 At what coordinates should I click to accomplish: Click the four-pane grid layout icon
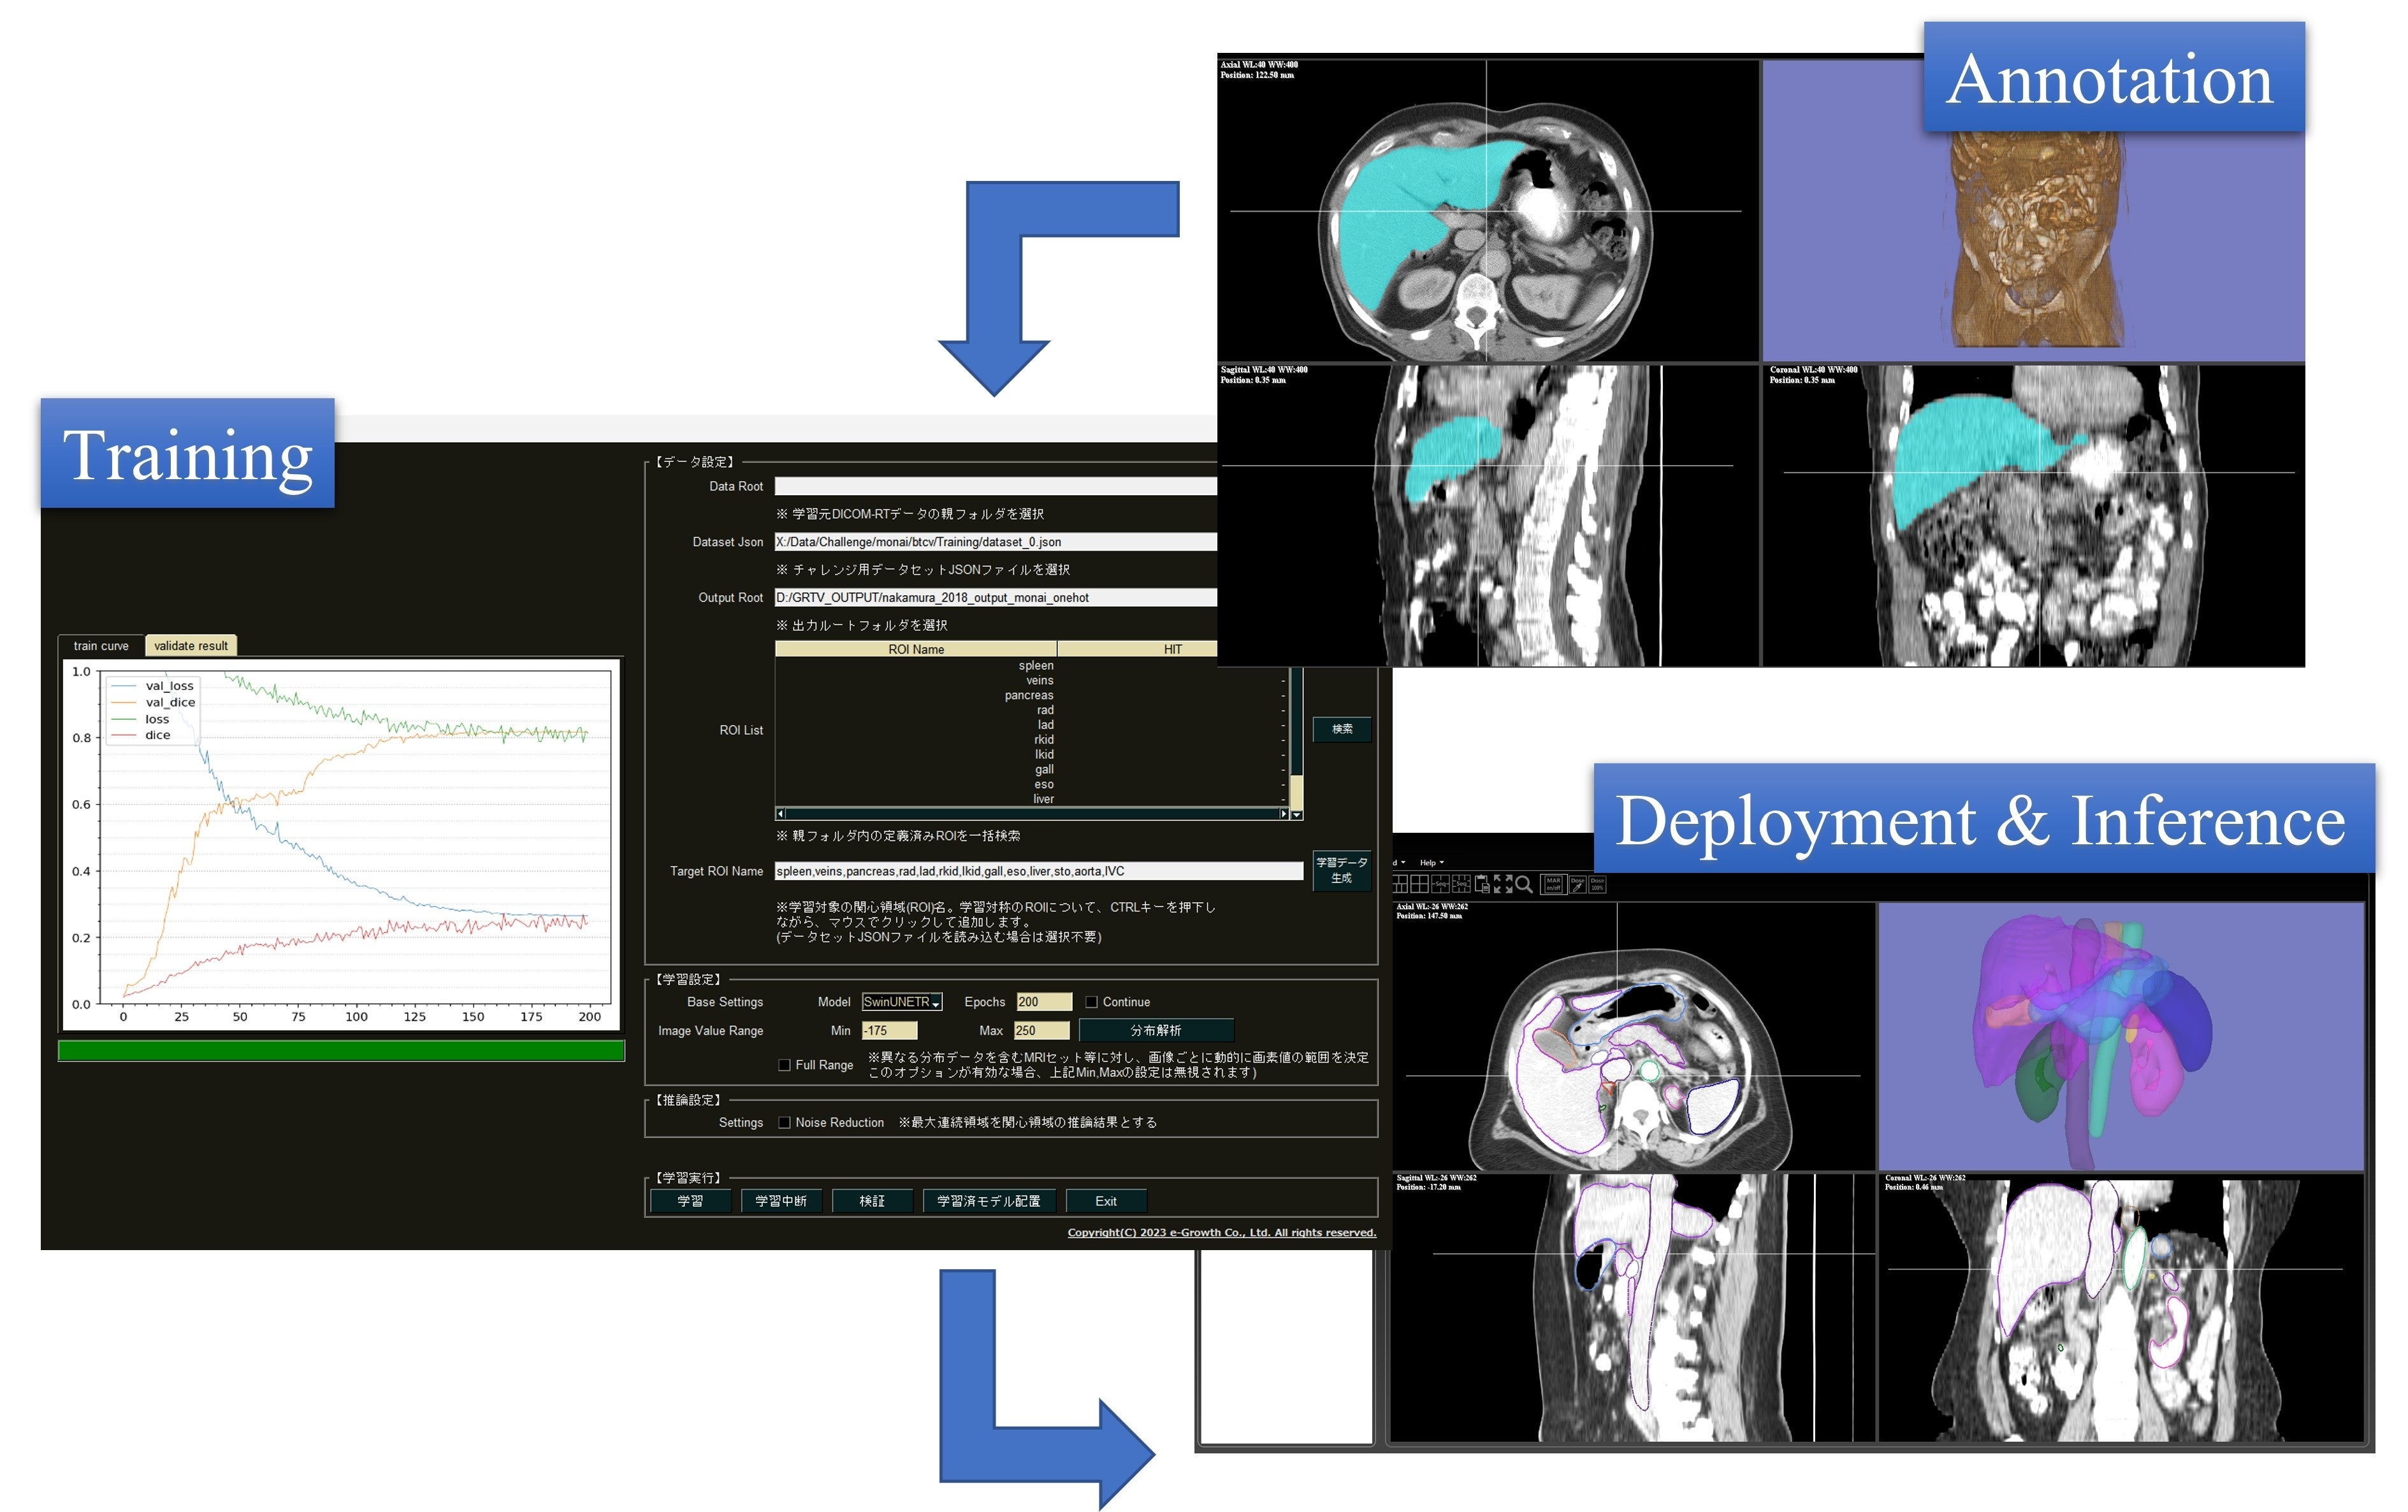click(x=1420, y=884)
